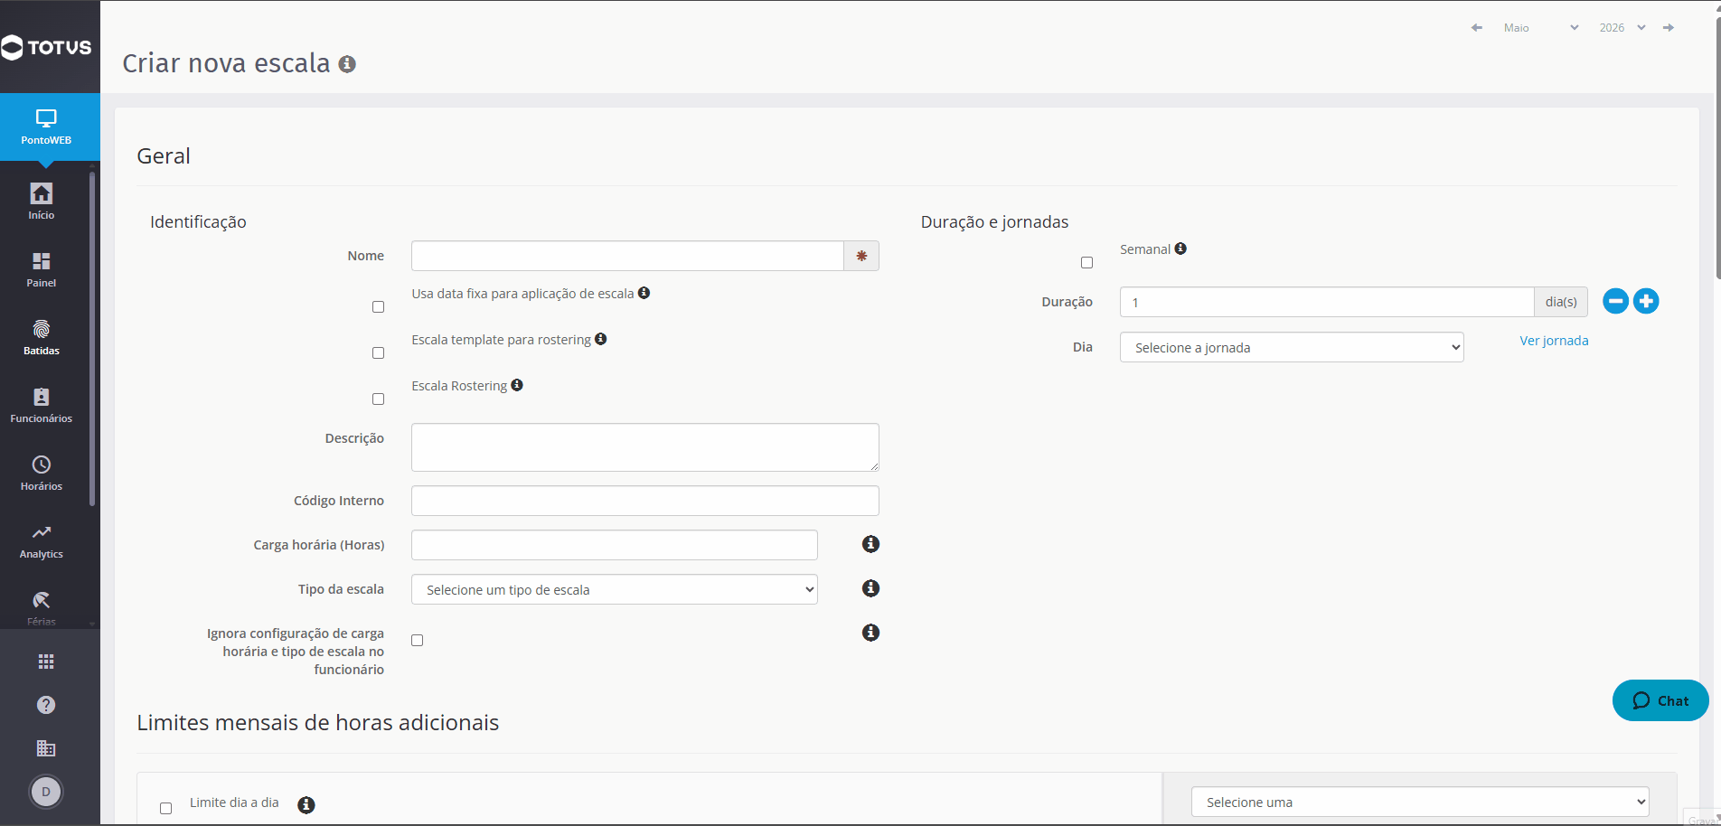Open the Selecione uma dropdown
1721x826 pixels.
1420,802
